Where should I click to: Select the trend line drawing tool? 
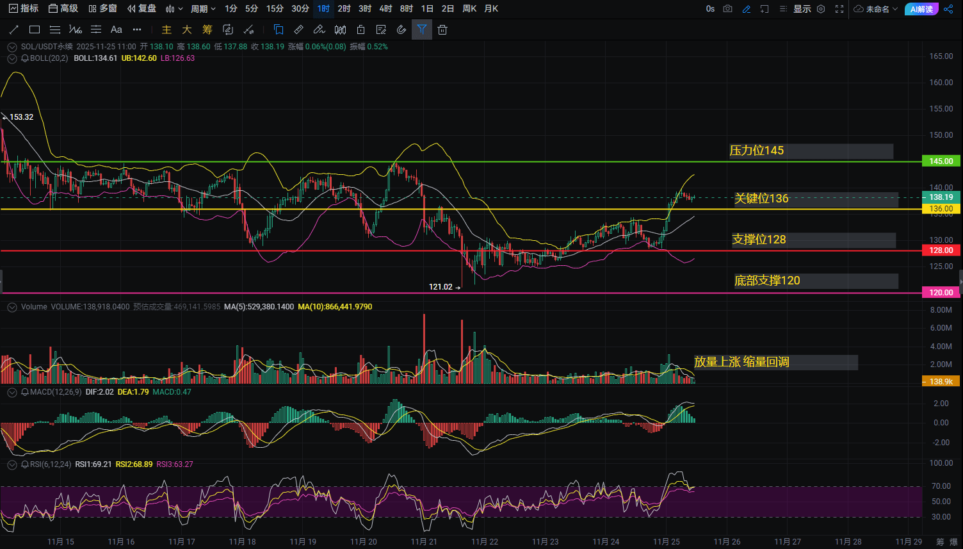point(14,29)
